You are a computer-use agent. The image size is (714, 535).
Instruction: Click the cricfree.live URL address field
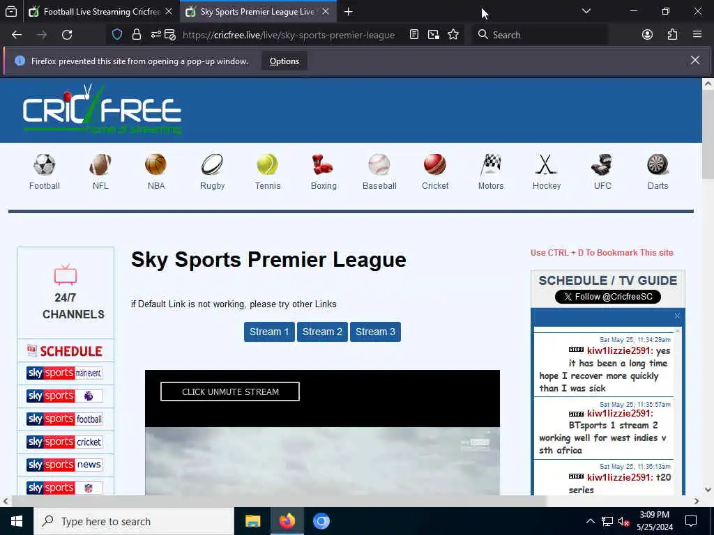click(x=289, y=35)
